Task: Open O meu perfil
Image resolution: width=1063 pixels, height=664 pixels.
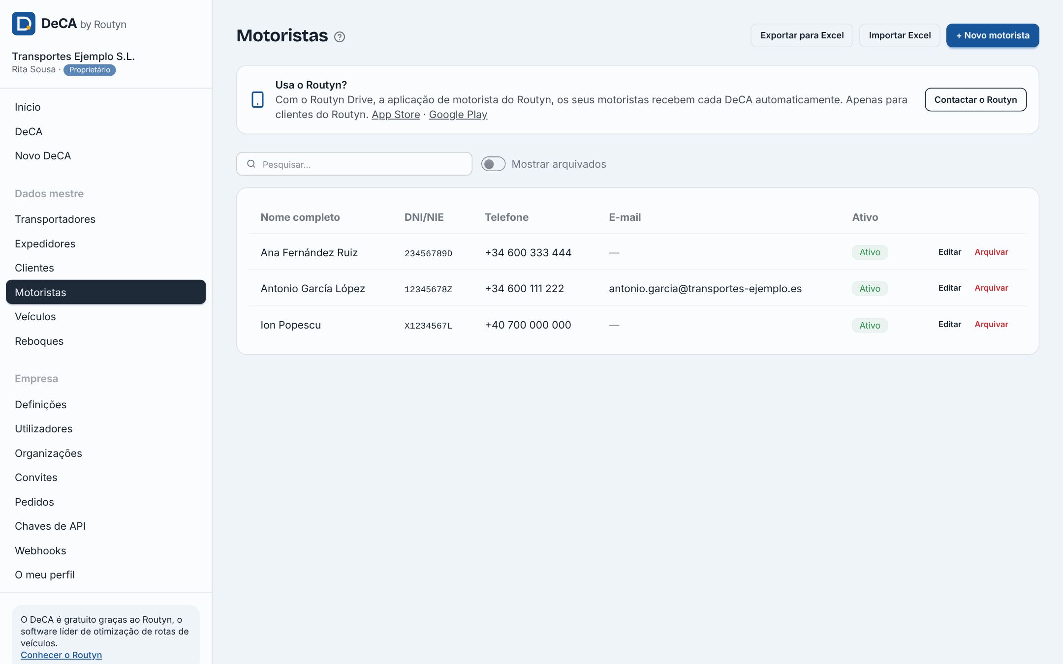Action: [106, 575]
